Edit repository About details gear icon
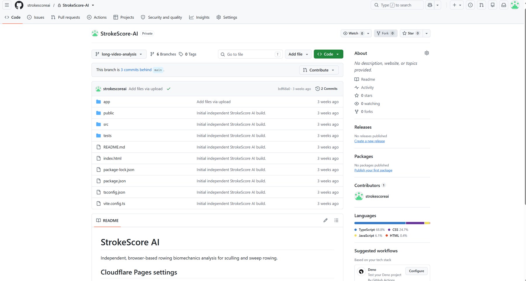526x281 pixels. 427,53
